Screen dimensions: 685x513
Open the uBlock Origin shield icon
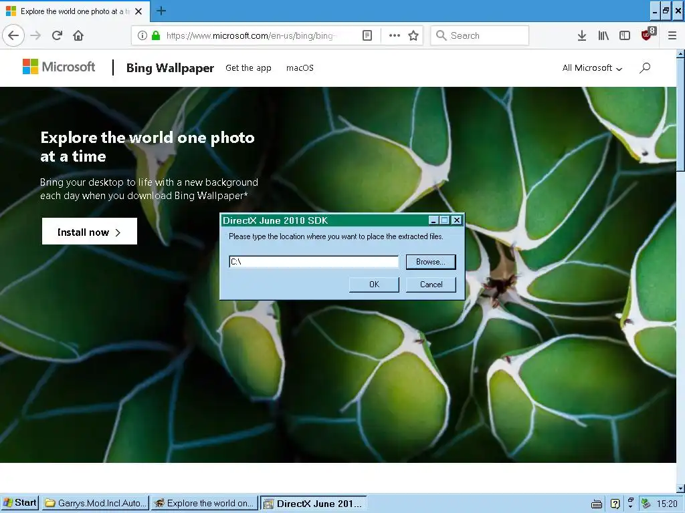point(648,35)
